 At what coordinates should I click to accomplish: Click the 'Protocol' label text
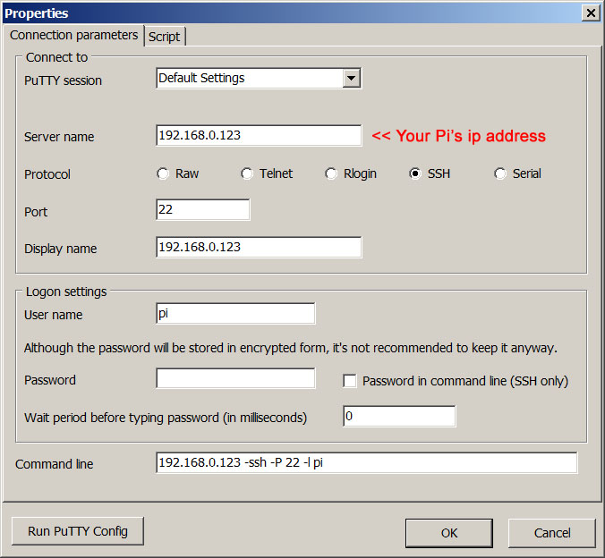[47, 174]
